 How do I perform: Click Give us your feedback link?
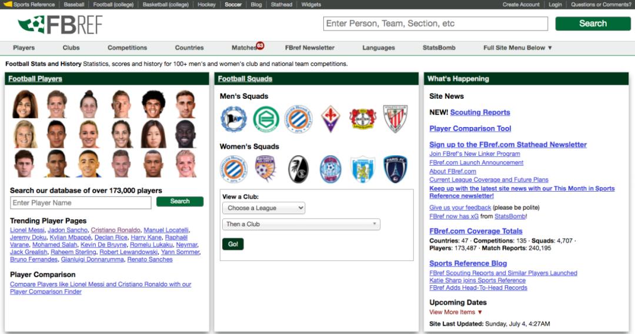460,208
